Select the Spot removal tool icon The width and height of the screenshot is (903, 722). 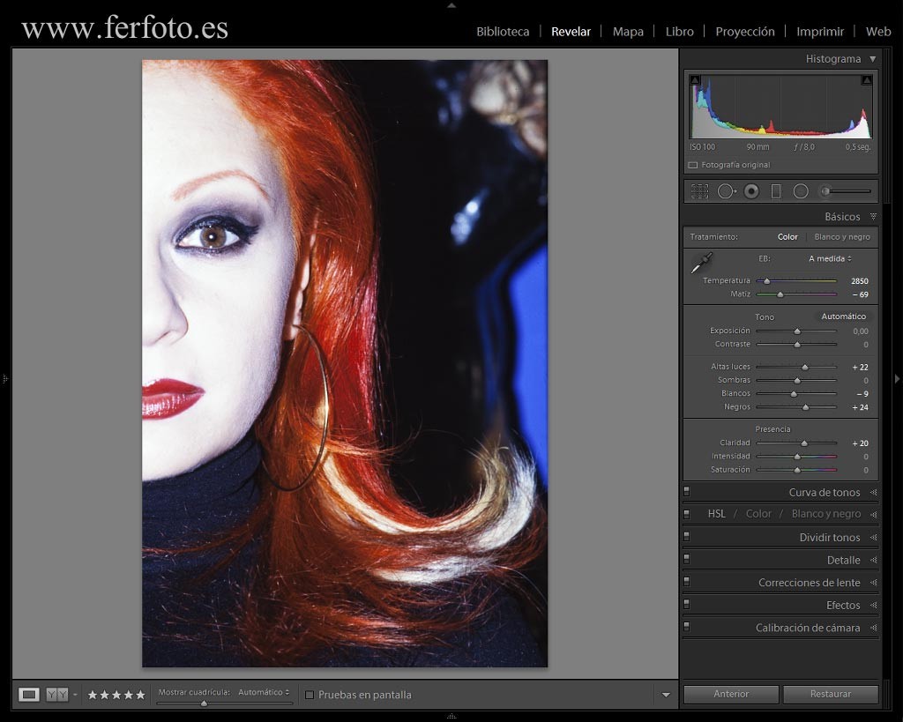click(727, 191)
